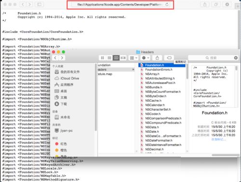Select NSArray.h file

coord(162,74)
